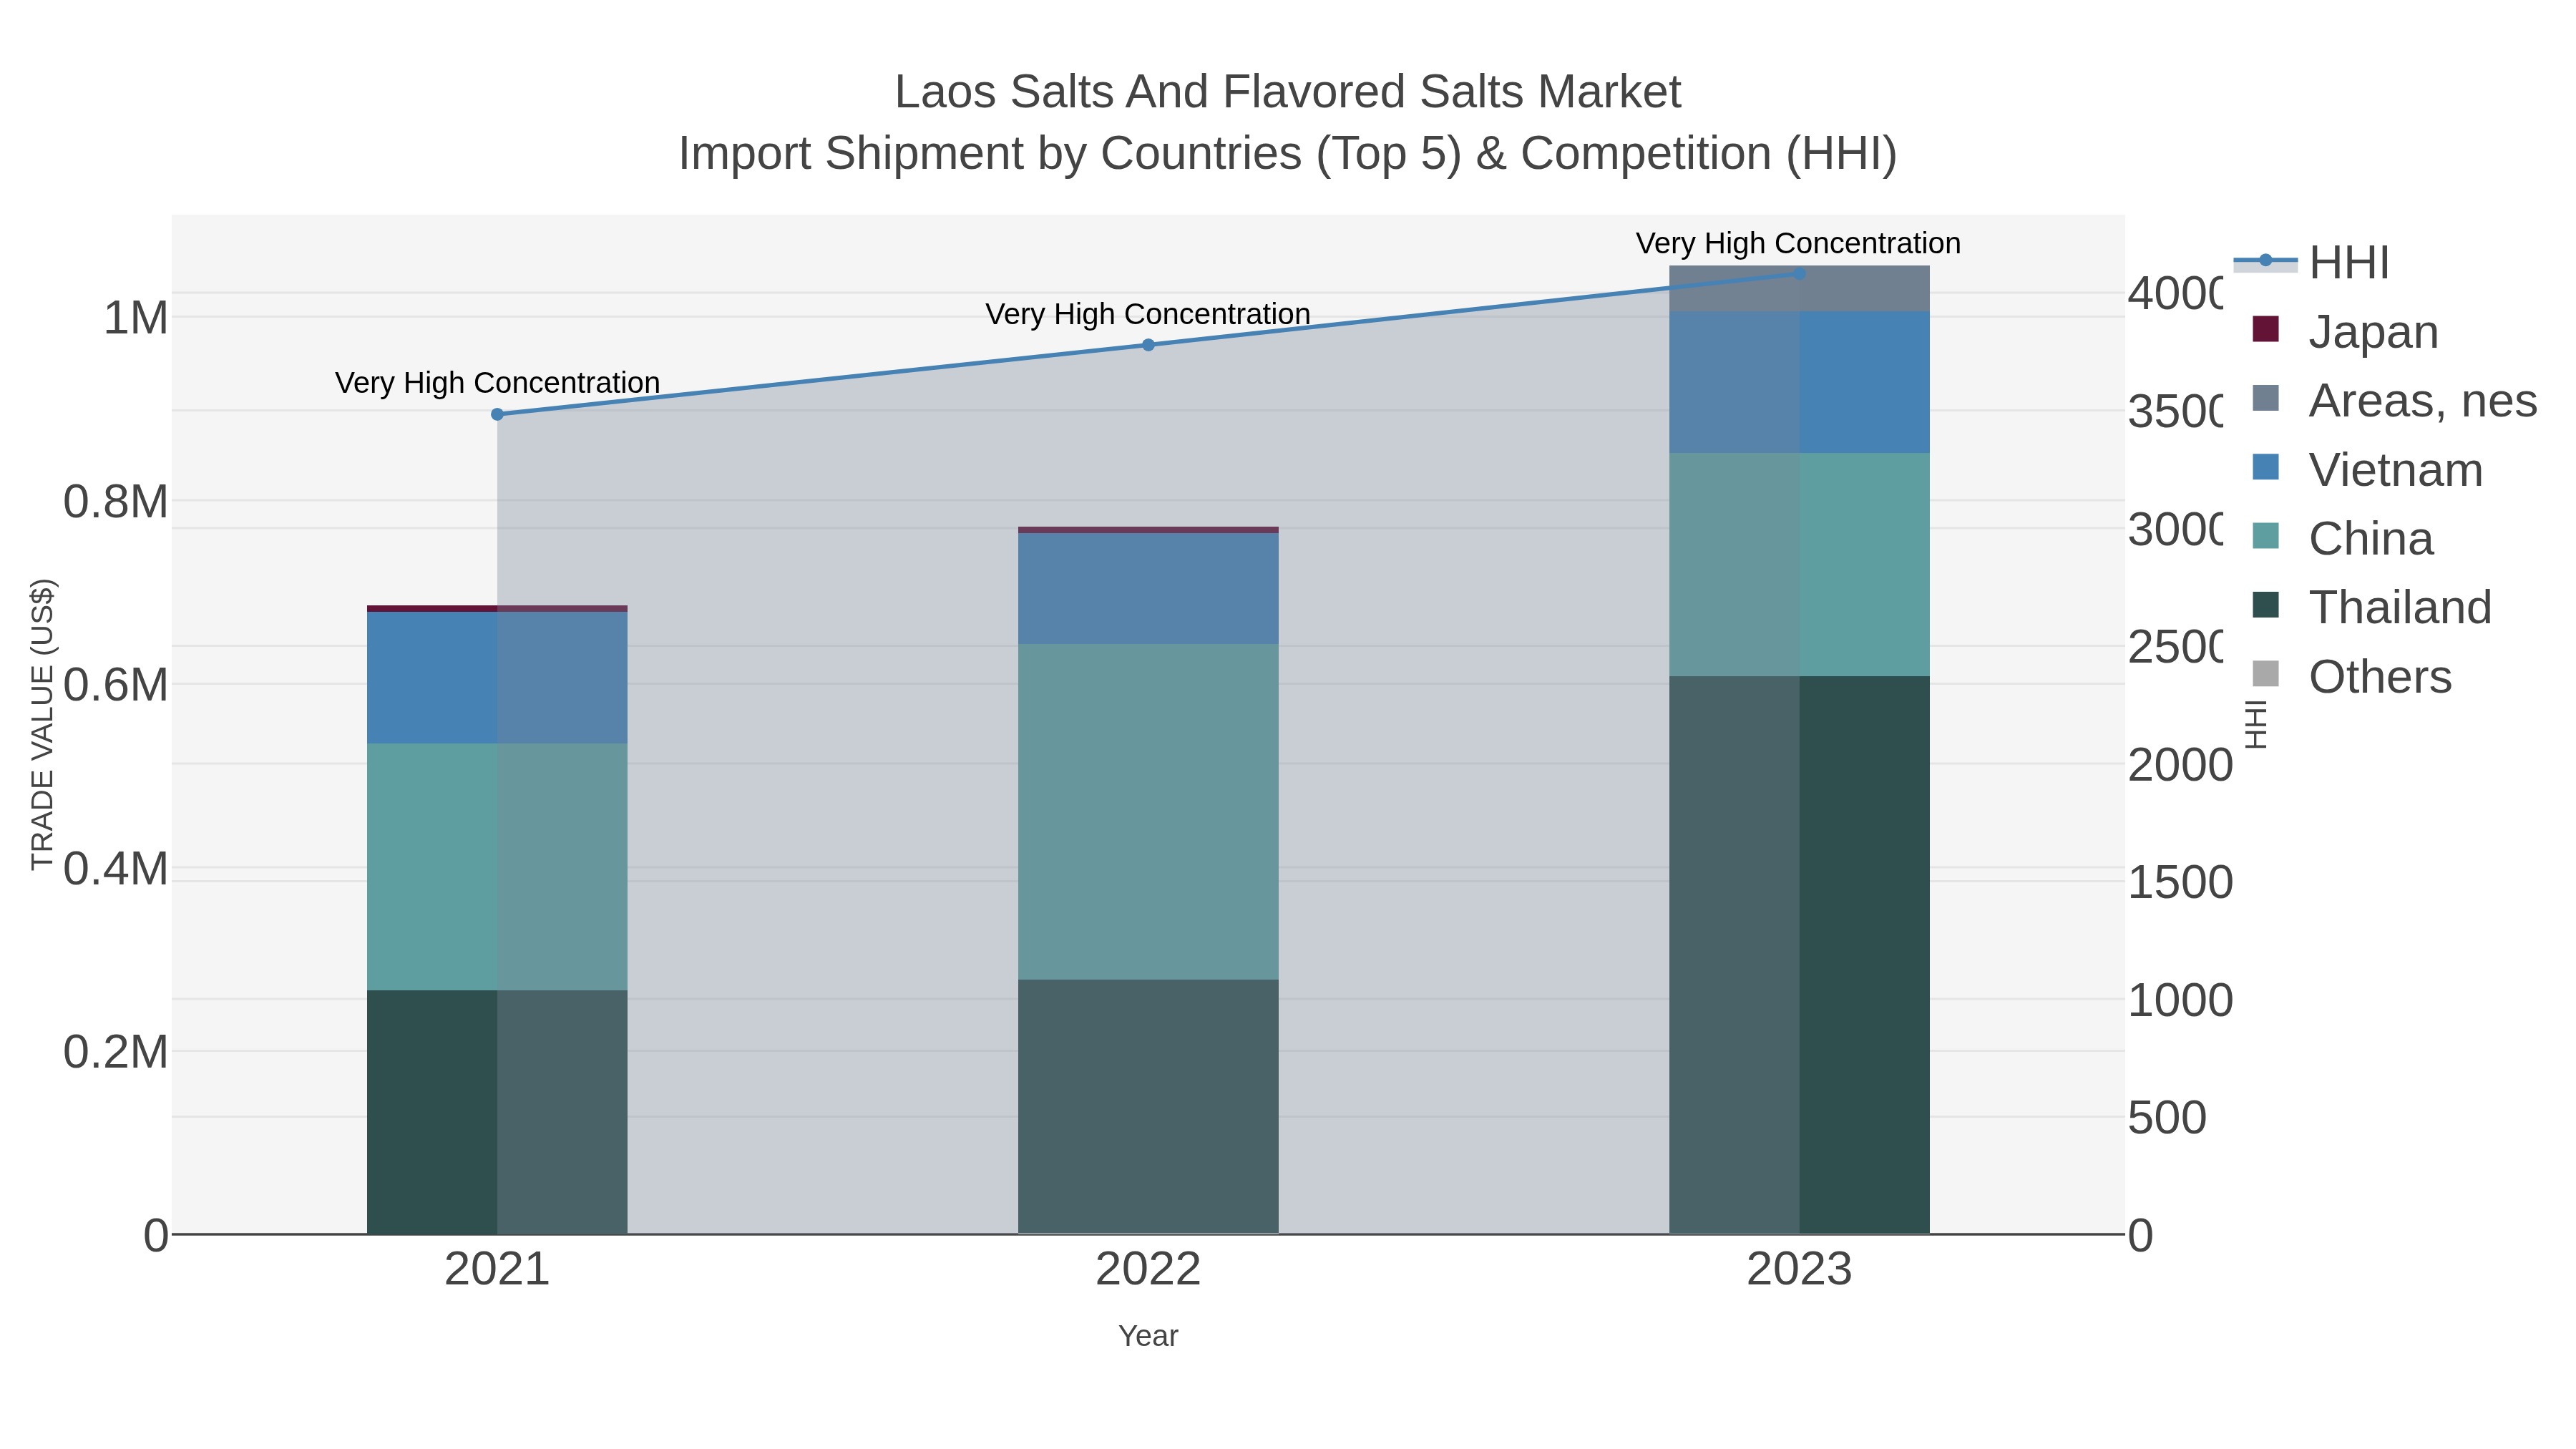Click the 2022 x-axis label
This screenshot has width=2576, height=1449.
tap(1148, 1270)
